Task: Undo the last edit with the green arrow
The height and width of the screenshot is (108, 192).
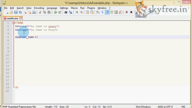Action: (55, 12)
